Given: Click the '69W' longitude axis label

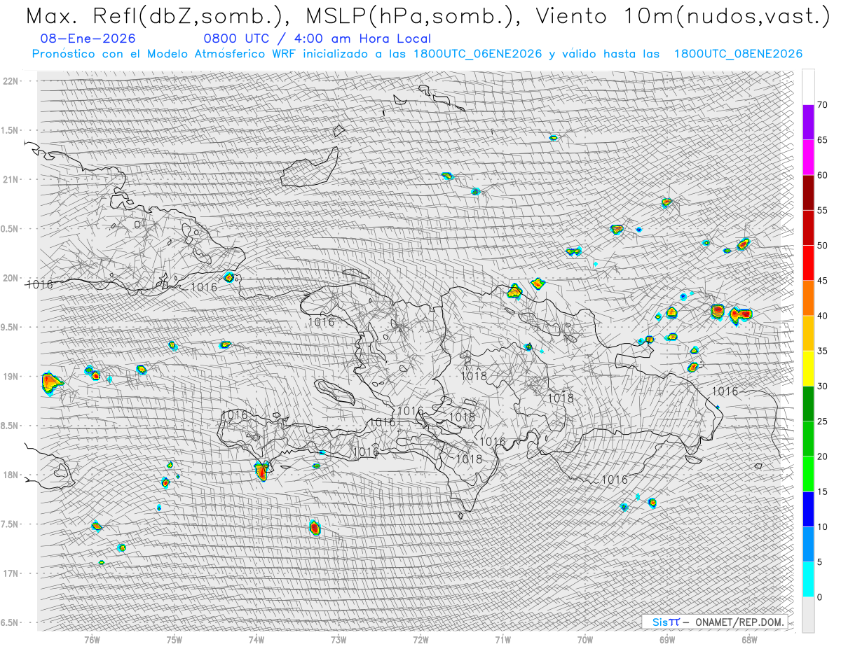Looking at the screenshot, I should [x=667, y=639].
